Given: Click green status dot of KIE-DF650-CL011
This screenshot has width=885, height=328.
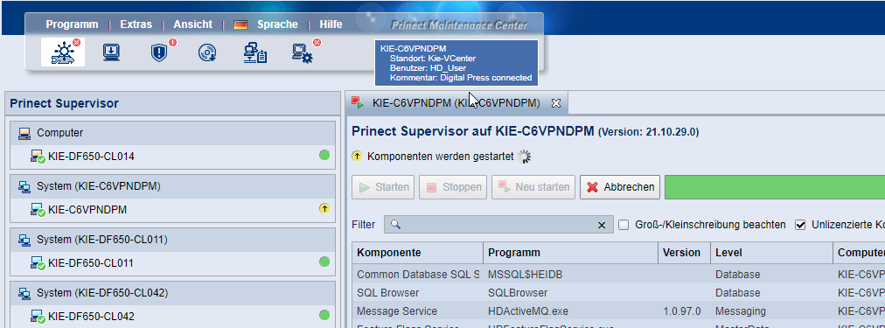Looking at the screenshot, I should click(324, 262).
